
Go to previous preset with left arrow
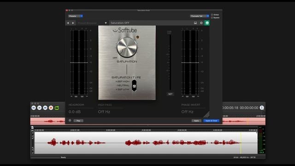pos(68,23)
